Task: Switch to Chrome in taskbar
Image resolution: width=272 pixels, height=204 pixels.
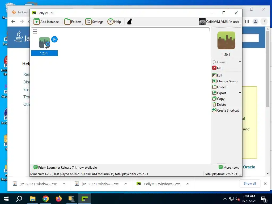Action: pos(46,199)
